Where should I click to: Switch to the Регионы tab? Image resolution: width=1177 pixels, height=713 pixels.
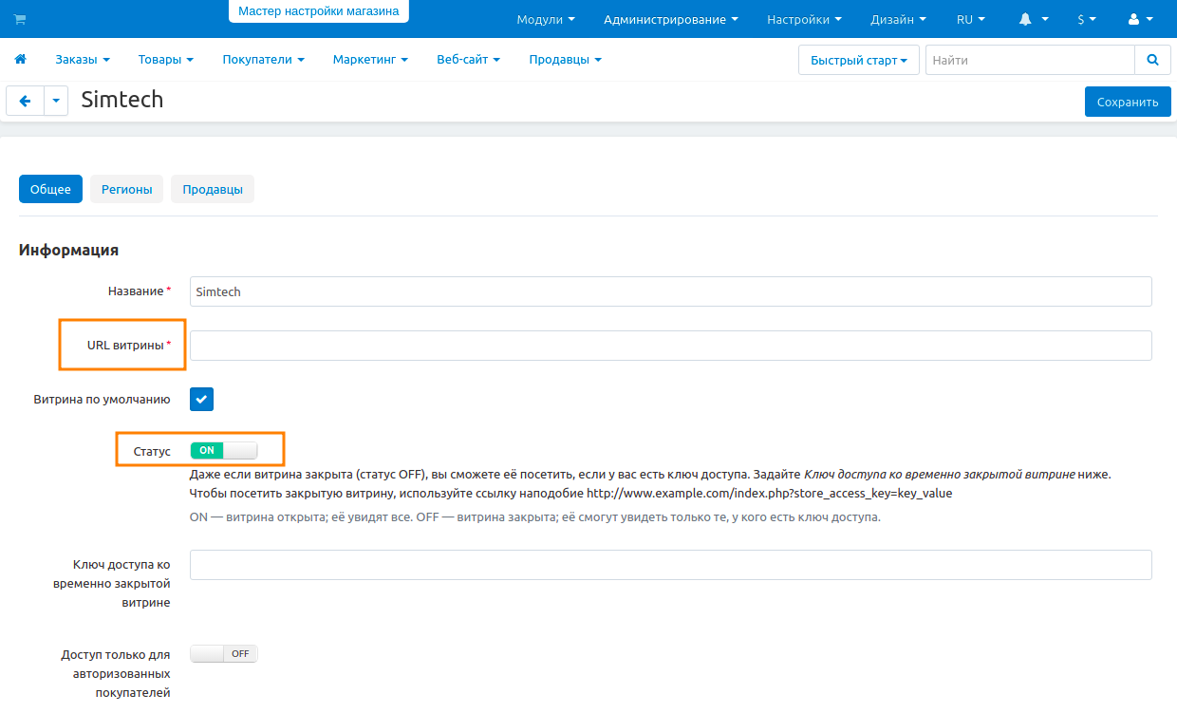[126, 189]
